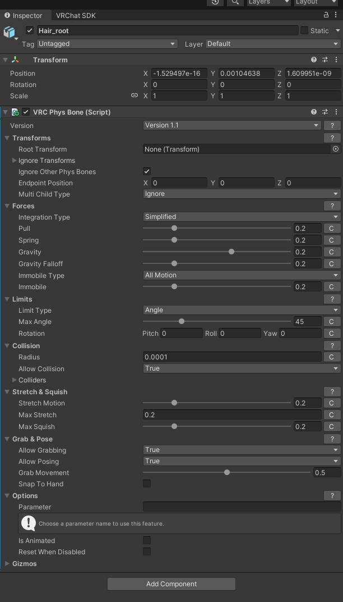Open Allow Collision dropdown

242,368
